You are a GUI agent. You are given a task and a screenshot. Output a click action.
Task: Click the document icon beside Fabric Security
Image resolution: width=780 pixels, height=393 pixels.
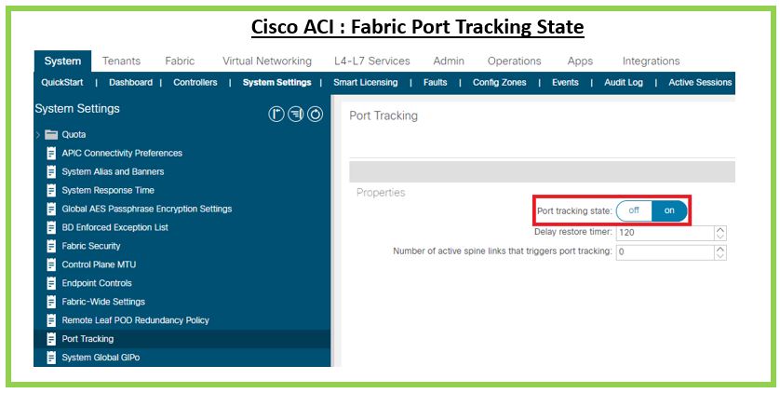point(51,246)
